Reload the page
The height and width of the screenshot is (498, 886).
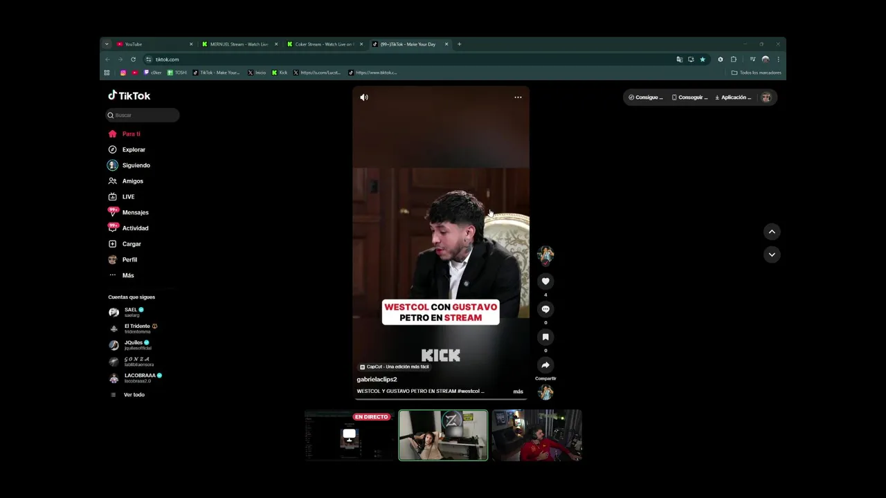(133, 59)
